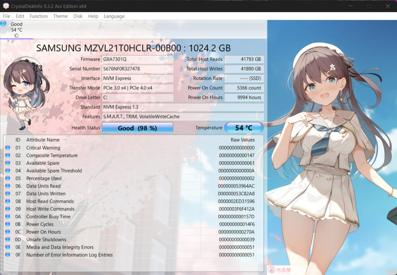Click the status orb for Data Units Written
397x275 pixels.
click(x=8, y=193)
